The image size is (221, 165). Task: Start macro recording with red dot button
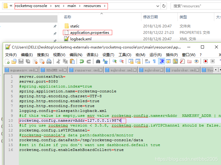(x=205, y=61)
